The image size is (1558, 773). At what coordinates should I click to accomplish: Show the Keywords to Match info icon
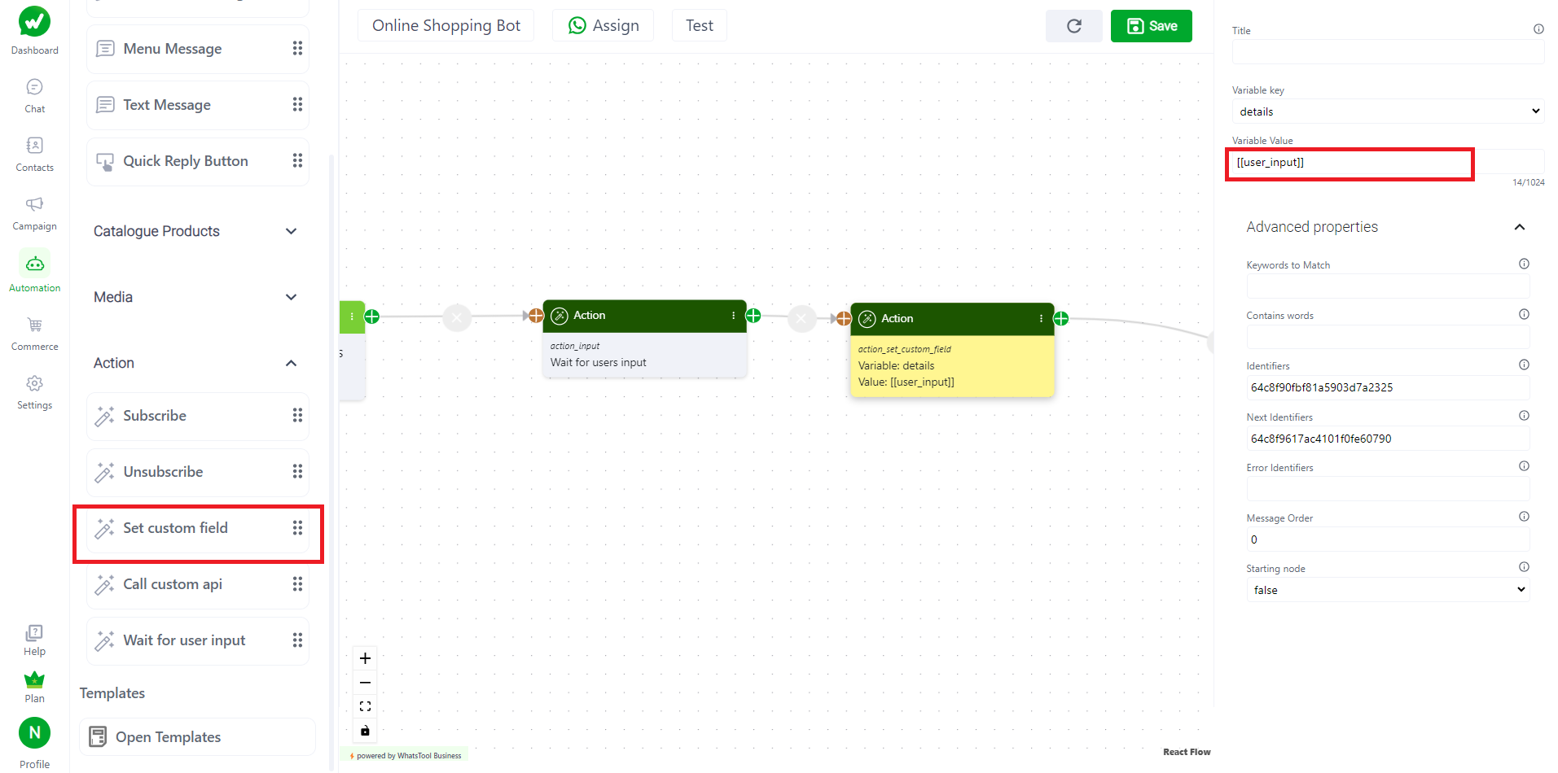click(x=1524, y=264)
